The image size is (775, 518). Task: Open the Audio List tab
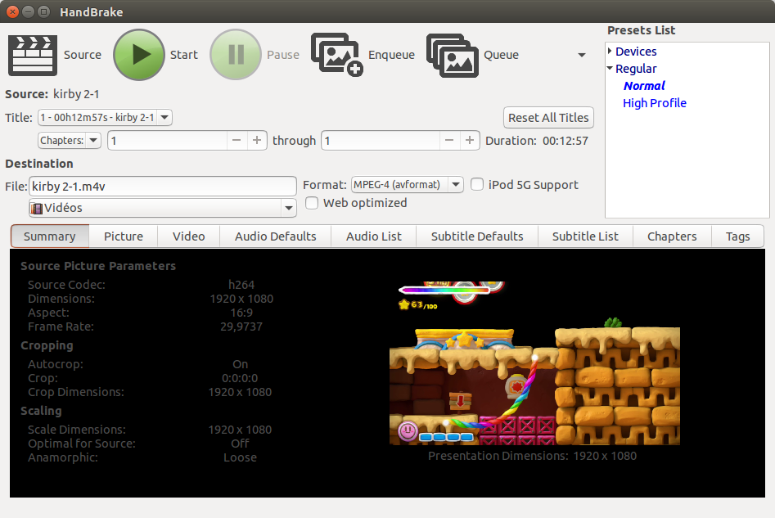coord(374,236)
